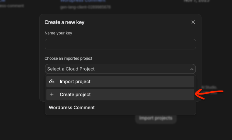The height and width of the screenshot is (140, 232).
Task: Click the plus icon beside Create project
Action: pos(52,95)
